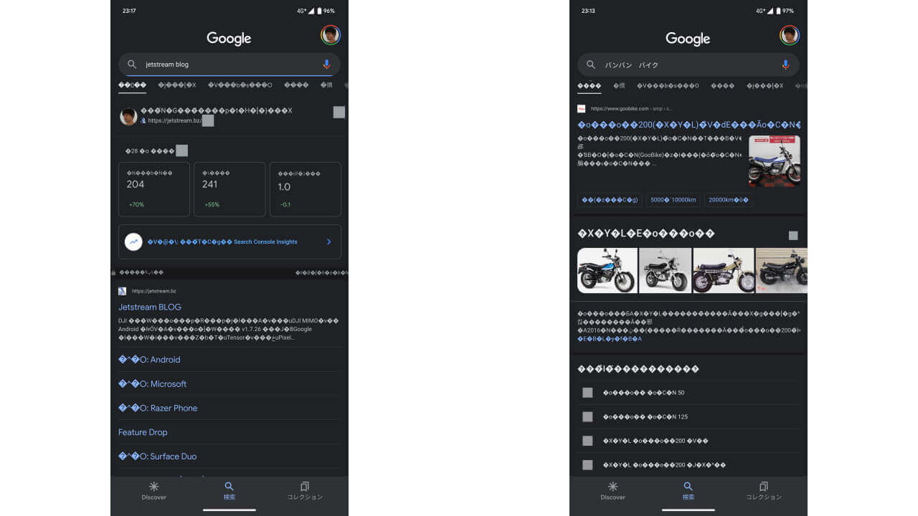Tap the Search Console Insights chart icon
The image size is (918, 516).
[x=133, y=242]
